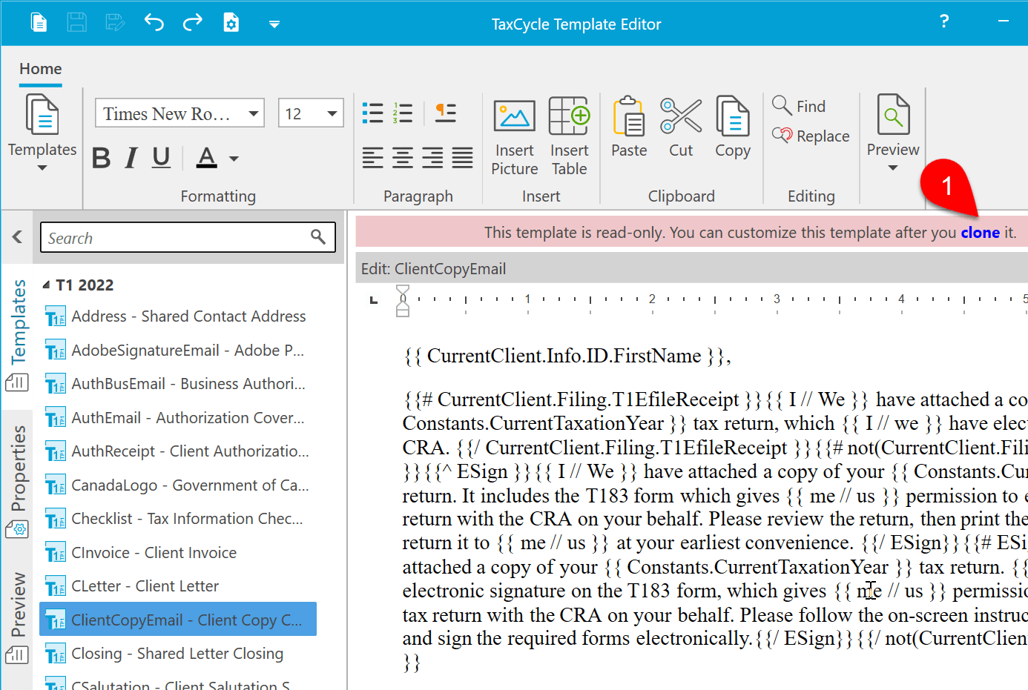Open the Find tool
1028x690 pixels.
point(800,106)
